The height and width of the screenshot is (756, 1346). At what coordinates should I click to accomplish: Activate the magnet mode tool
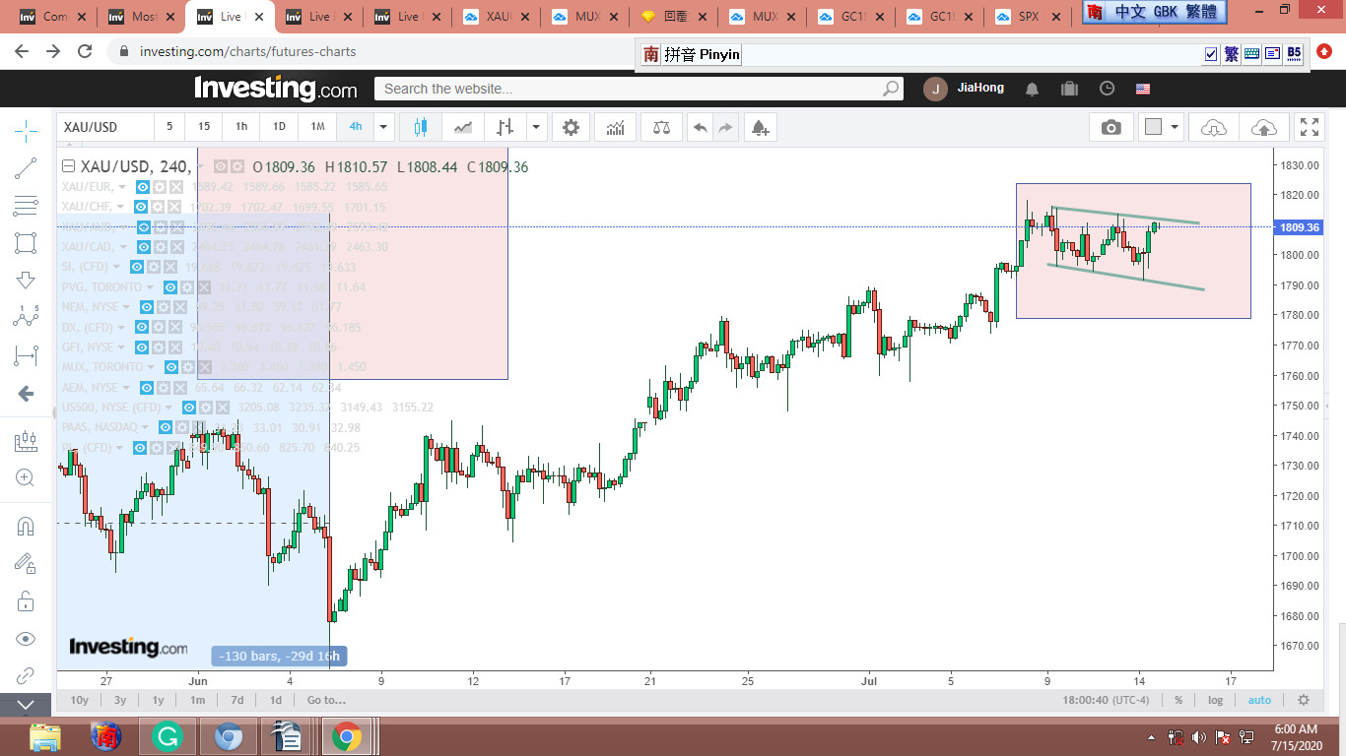click(x=26, y=526)
